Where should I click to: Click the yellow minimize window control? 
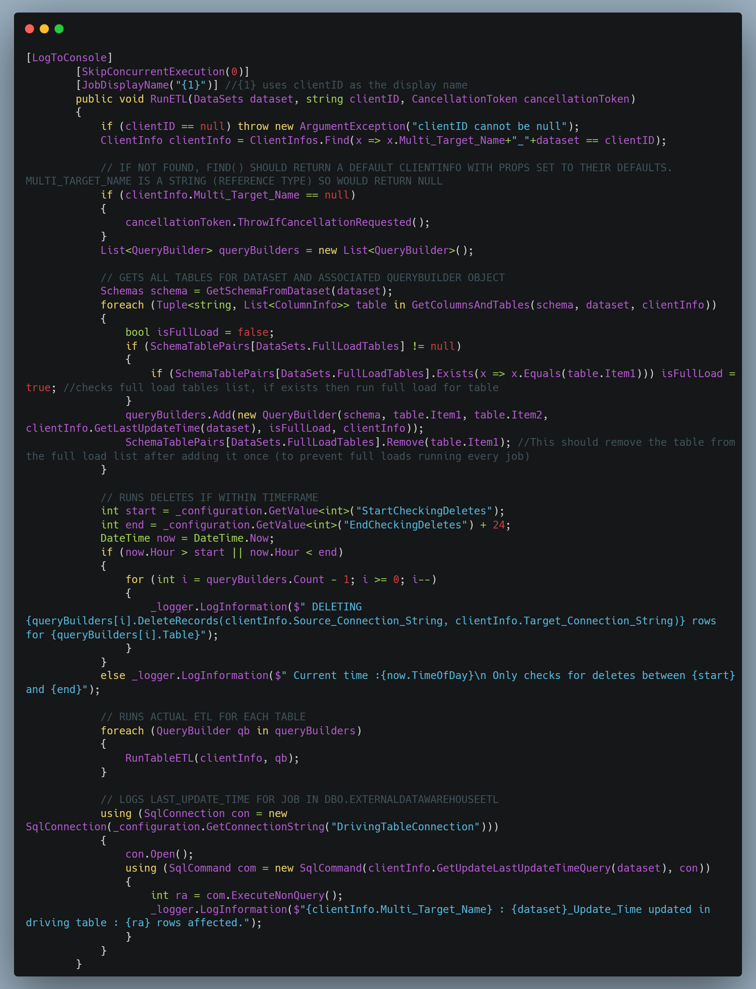tap(45, 28)
